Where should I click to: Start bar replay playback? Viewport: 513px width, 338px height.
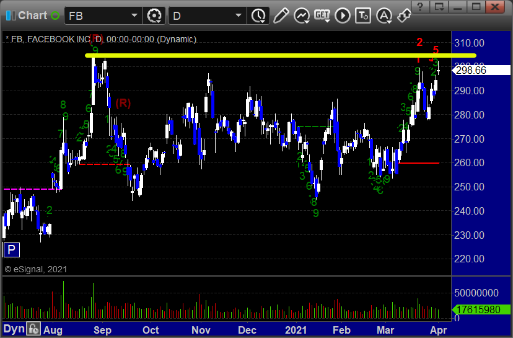point(343,16)
